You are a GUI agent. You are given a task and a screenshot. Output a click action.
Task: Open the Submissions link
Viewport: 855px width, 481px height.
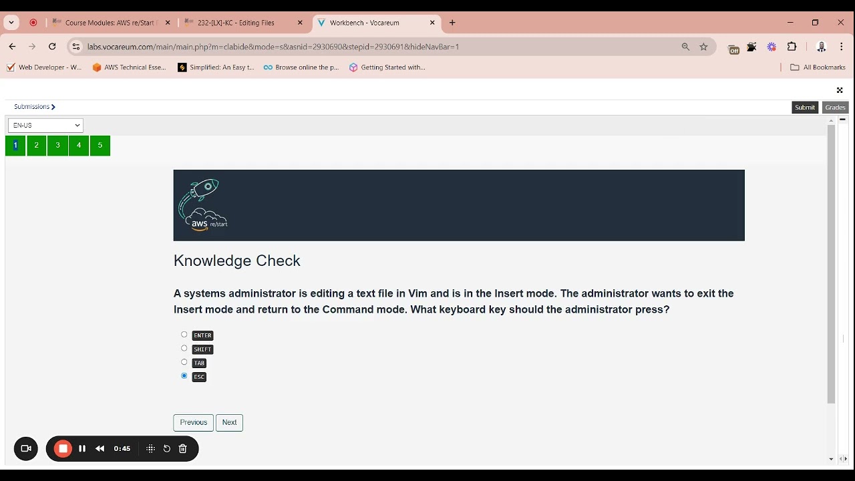[34, 107]
